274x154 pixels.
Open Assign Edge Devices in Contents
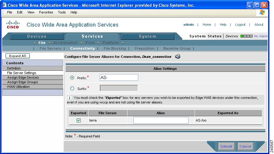click(x=33, y=77)
